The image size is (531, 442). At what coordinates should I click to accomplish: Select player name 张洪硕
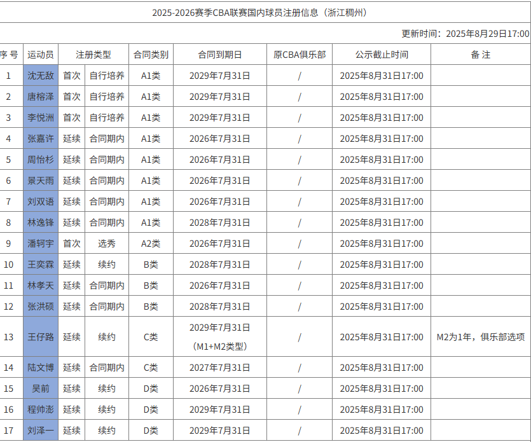point(41,307)
